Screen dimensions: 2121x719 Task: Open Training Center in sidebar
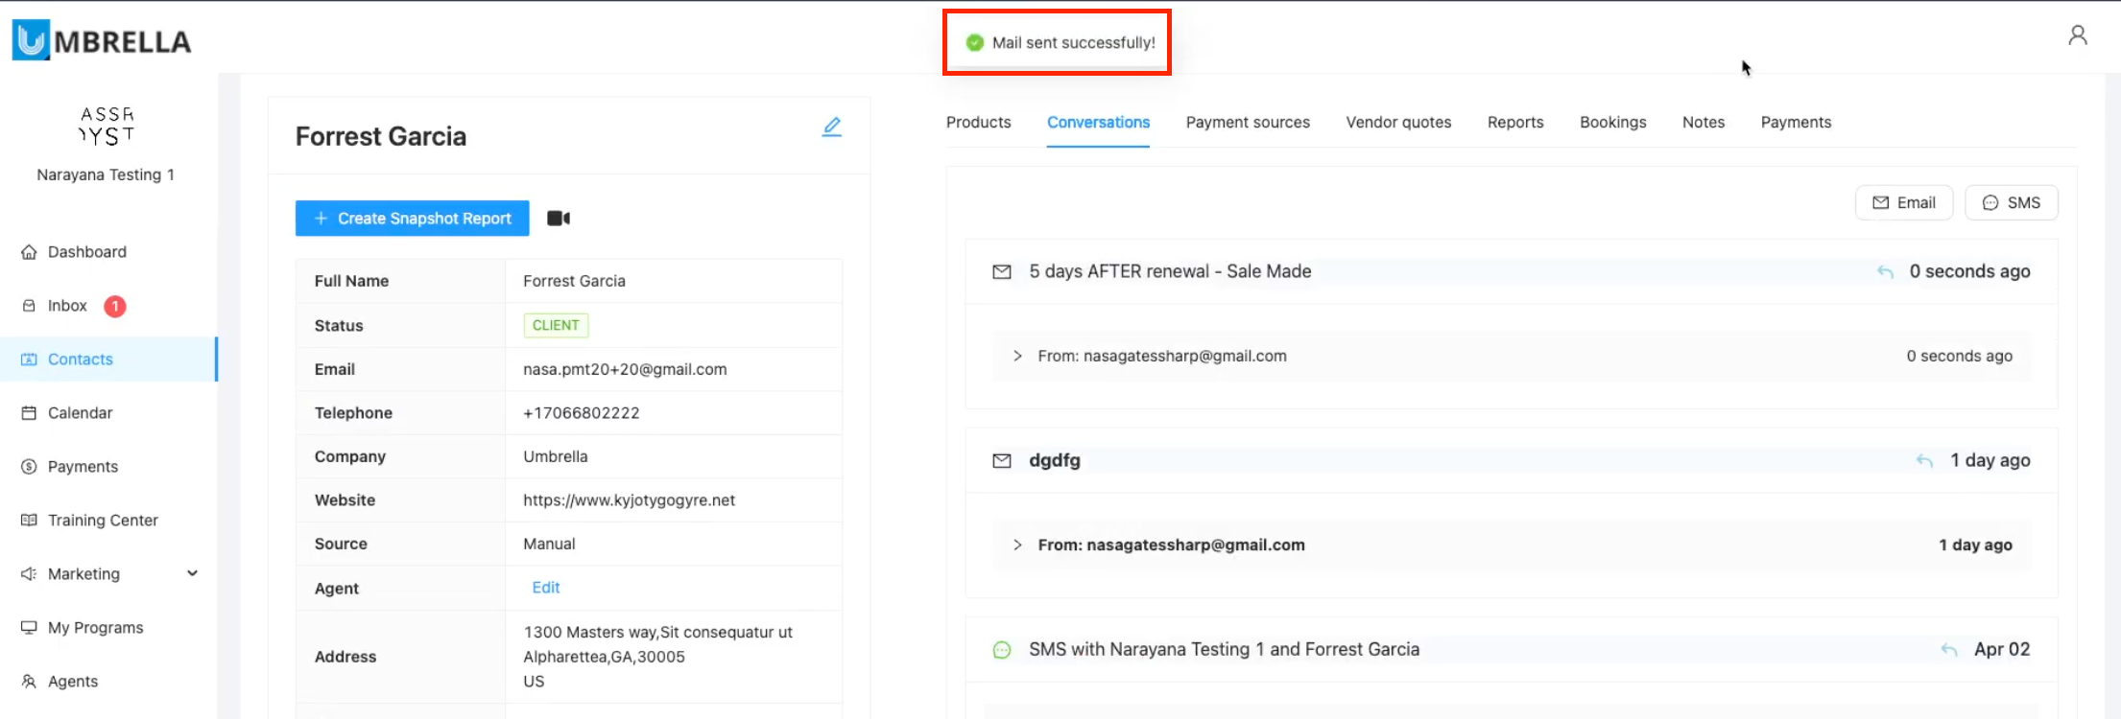coord(103,521)
